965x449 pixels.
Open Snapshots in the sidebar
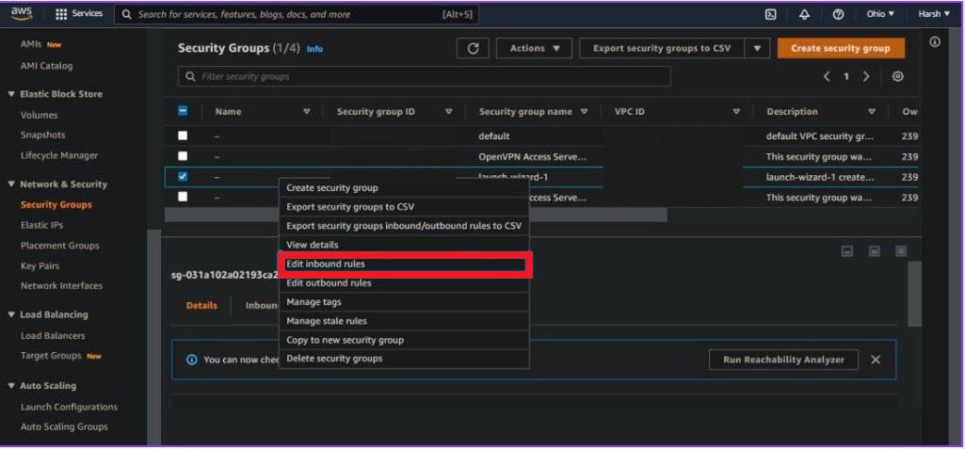42,135
